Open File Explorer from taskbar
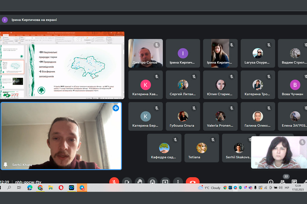This screenshot has width=307, height=204. click(50, 188)
